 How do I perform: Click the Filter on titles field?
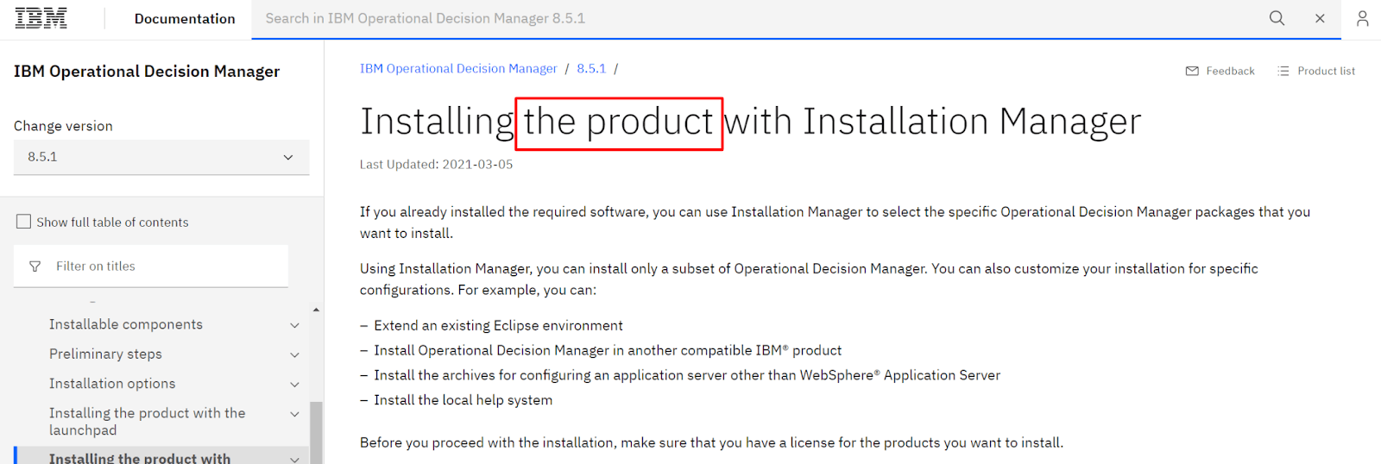[164, 266]
